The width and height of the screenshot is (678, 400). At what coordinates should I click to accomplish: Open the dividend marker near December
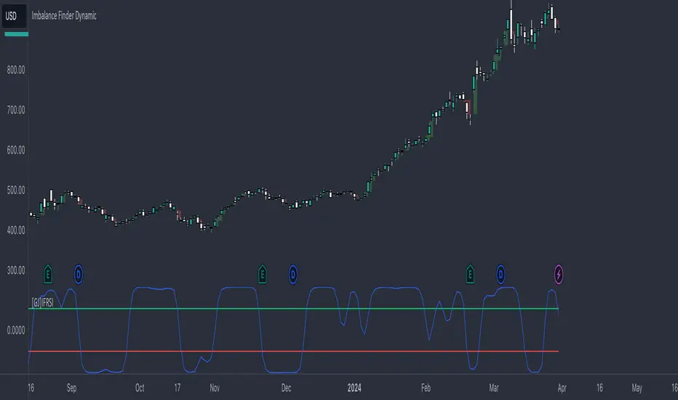pyautogui.click(x=292, y=274)
